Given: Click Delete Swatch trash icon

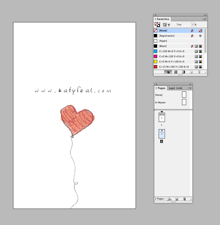Looking at the screenshot, I should (x=199, y=72).
